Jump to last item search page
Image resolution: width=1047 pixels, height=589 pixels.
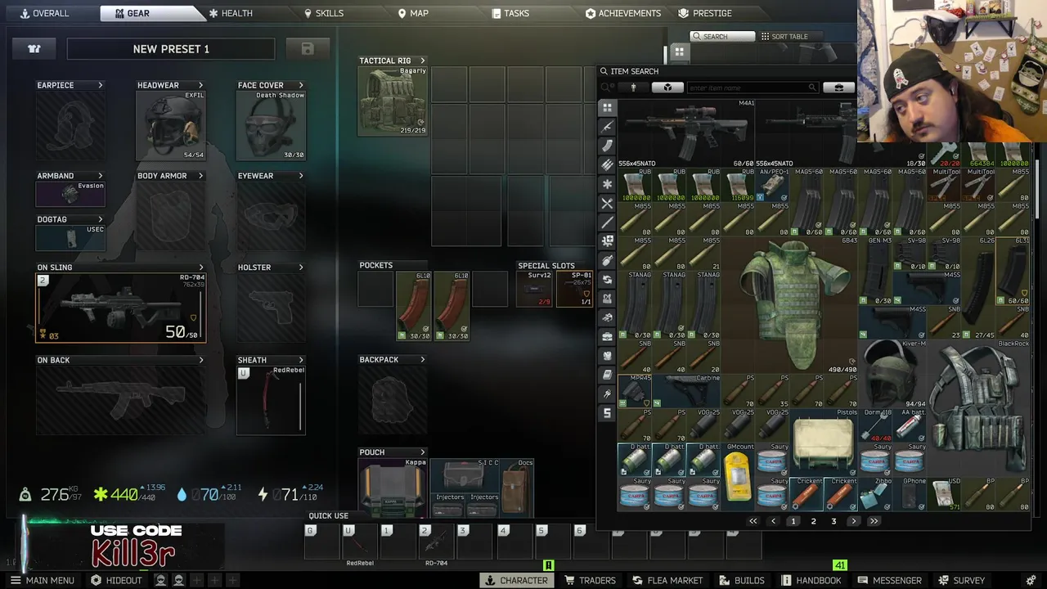point(874,521)
